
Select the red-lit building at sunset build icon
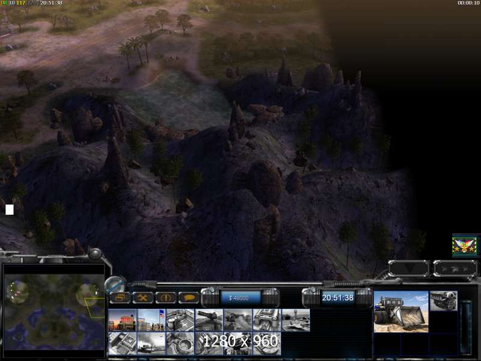[123, 320]
